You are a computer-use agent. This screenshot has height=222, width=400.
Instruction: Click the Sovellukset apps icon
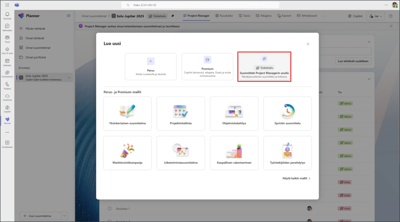point(7,144)
